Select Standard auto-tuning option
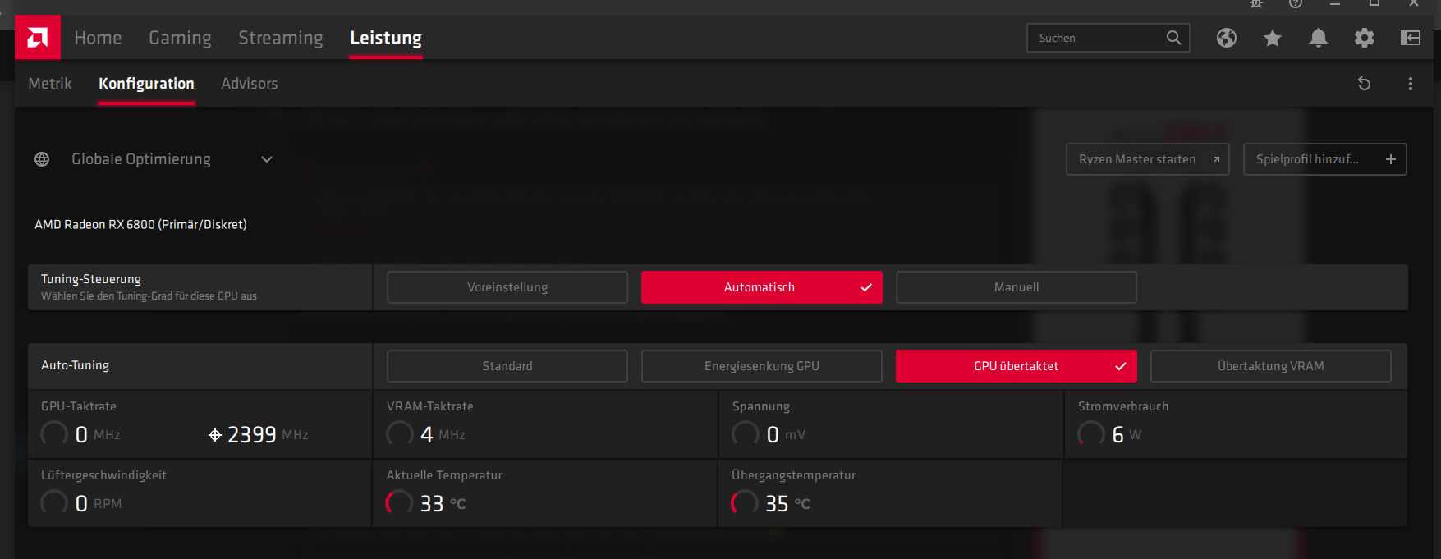Screen dimensions: 1441x559 [507, 366]
